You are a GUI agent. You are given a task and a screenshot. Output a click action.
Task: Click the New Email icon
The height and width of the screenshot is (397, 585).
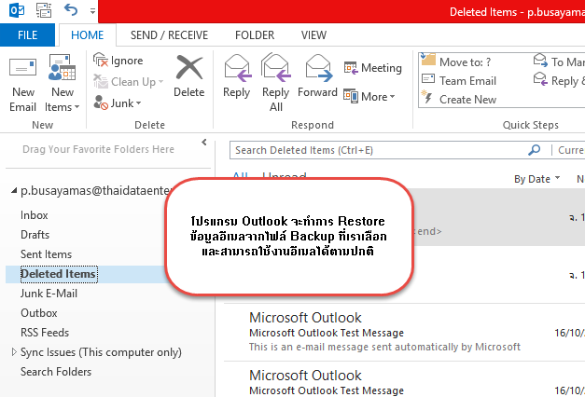(x=22, y=68)
